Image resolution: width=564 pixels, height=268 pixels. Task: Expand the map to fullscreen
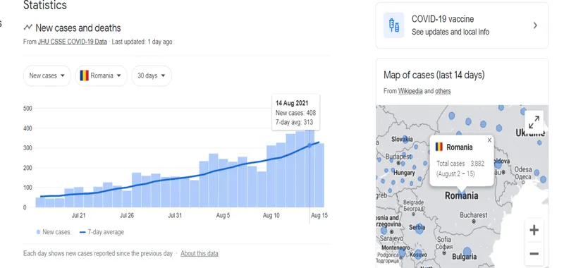pyautogui.click(x=534, y=122)
